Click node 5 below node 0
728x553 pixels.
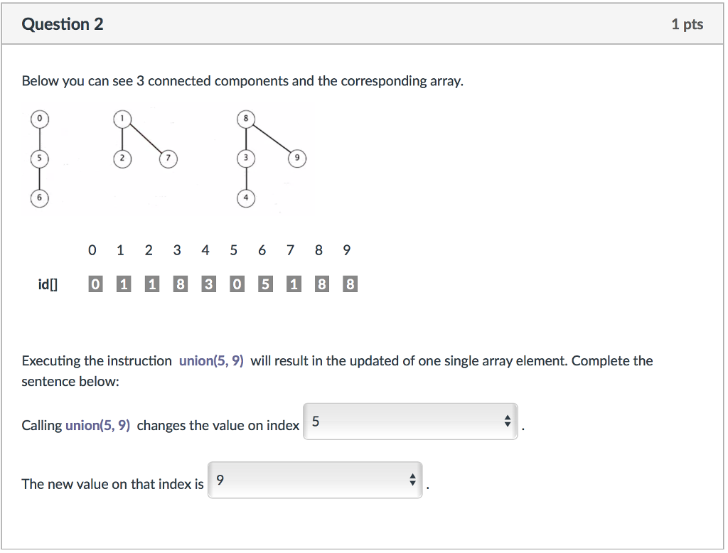coord(40,159)
